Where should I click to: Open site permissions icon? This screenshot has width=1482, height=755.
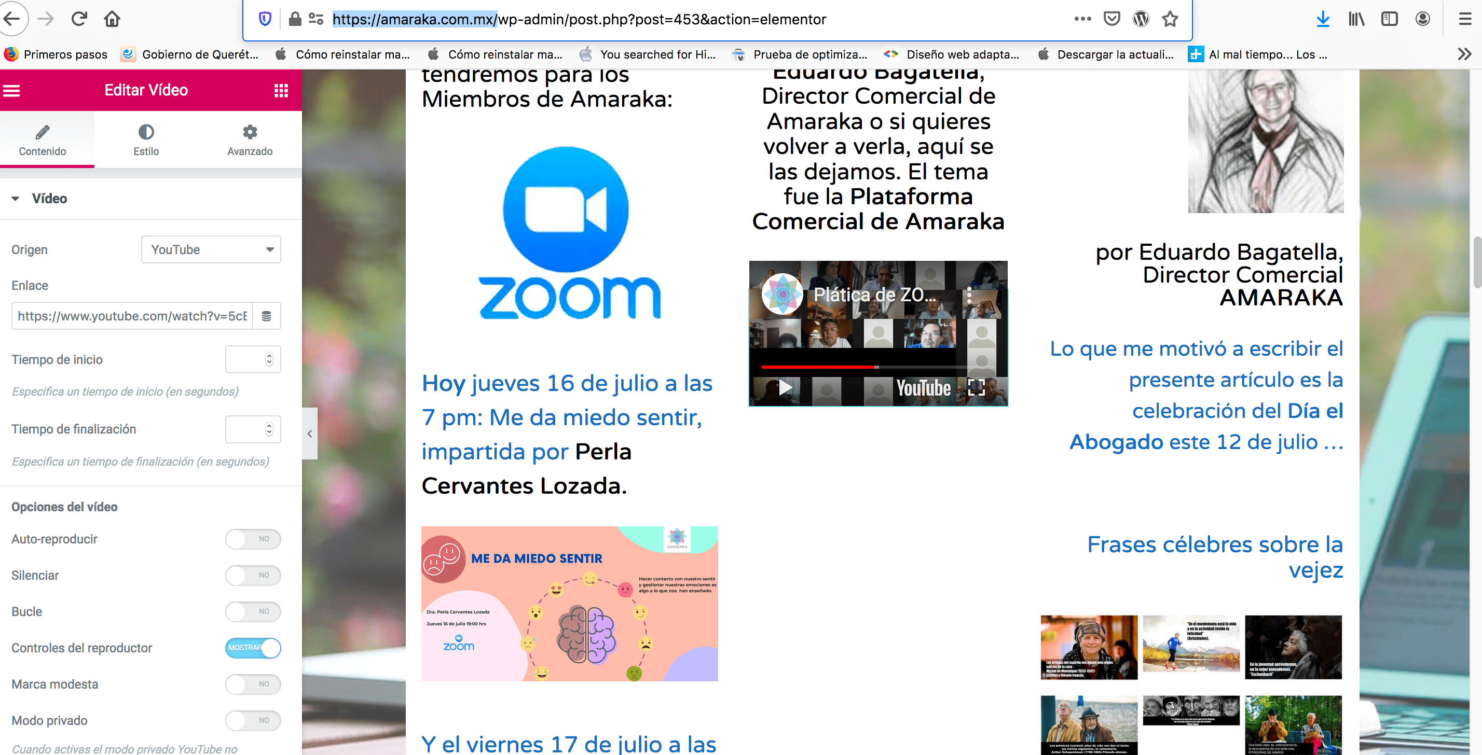(x=316, y=19)
